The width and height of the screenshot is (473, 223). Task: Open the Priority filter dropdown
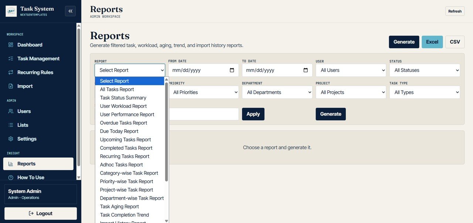204,92
